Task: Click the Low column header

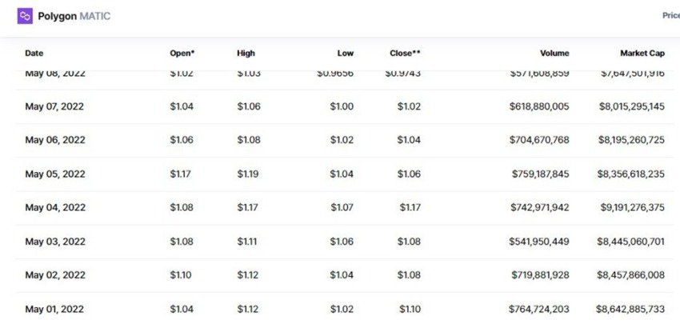Action: 346,54
